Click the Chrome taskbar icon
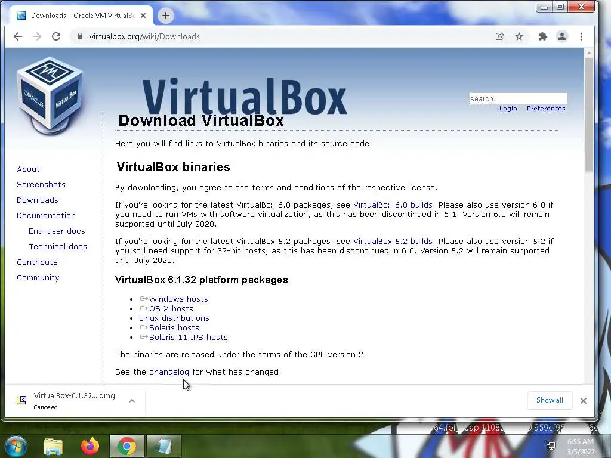This screenshot has height=458, width=611. pos(126,446)
